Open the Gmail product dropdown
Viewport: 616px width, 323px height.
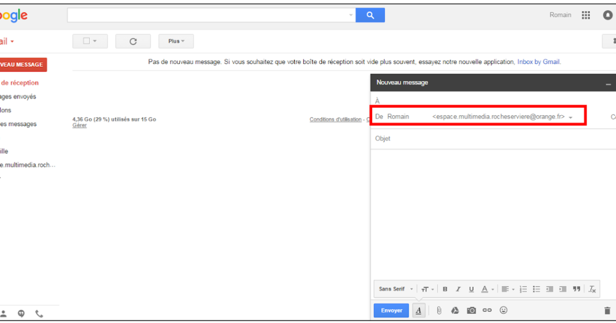pos(7,42)
